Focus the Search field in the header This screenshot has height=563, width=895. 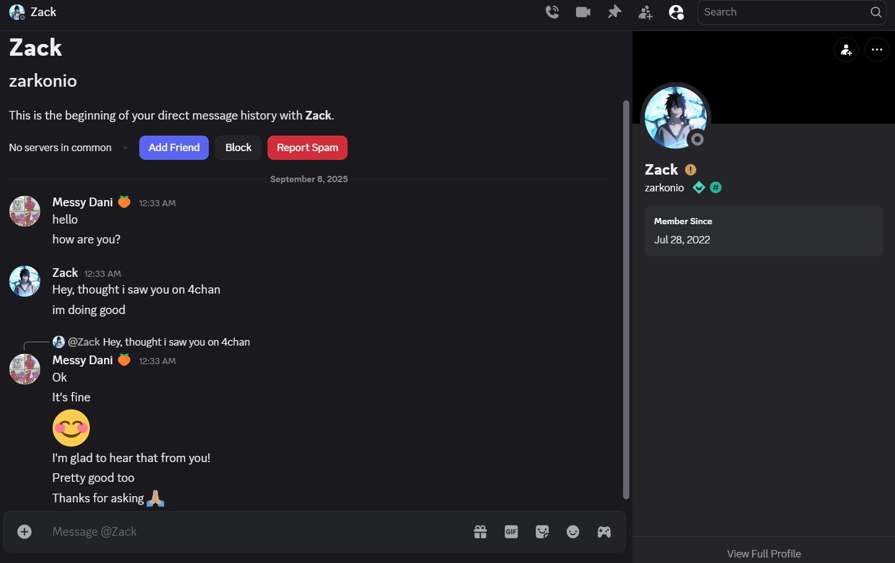pyautogui.click(x=792, y=12)
